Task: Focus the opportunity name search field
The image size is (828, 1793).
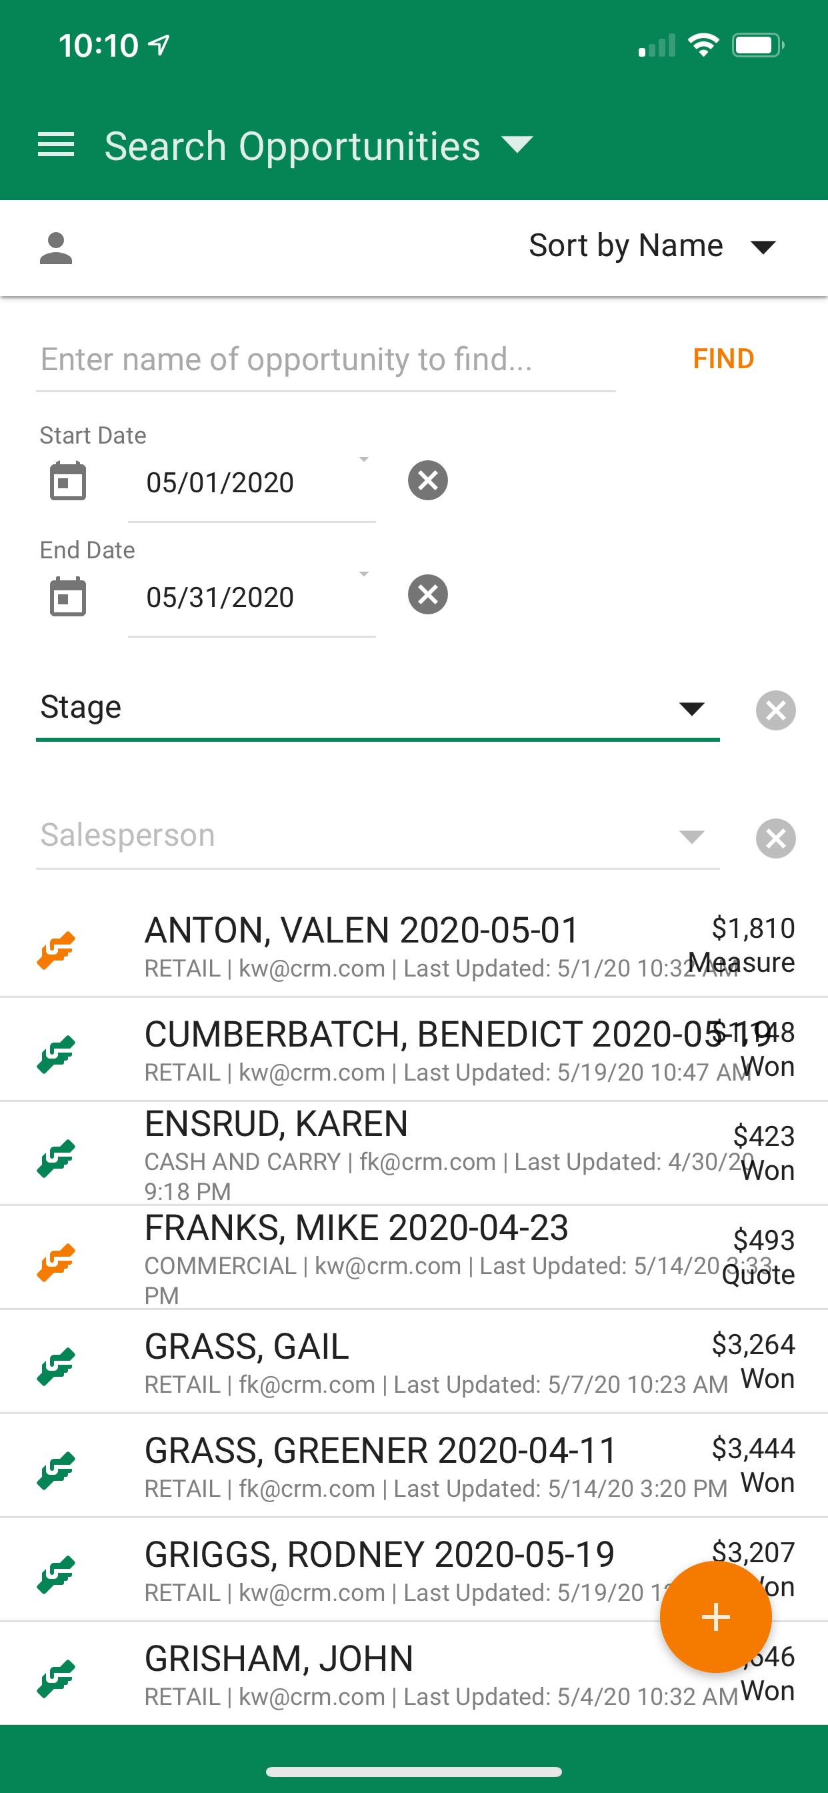Action: click(325, 360)
